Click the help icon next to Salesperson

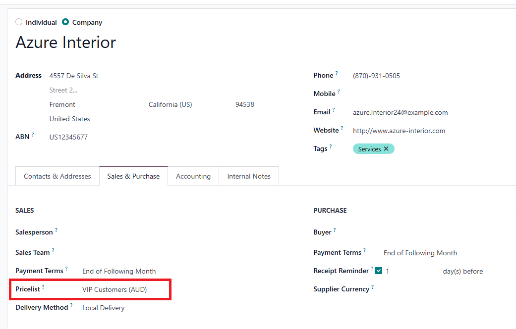coord(56,231)
